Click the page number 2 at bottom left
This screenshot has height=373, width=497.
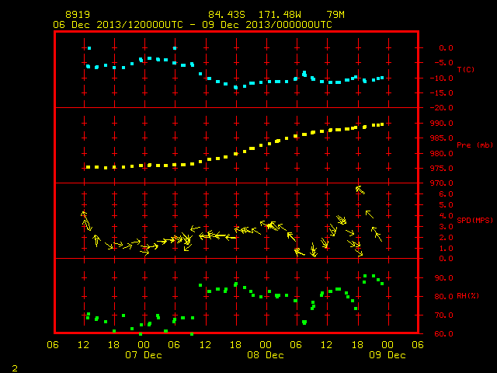pyautogui.click(x=15, y=368)
